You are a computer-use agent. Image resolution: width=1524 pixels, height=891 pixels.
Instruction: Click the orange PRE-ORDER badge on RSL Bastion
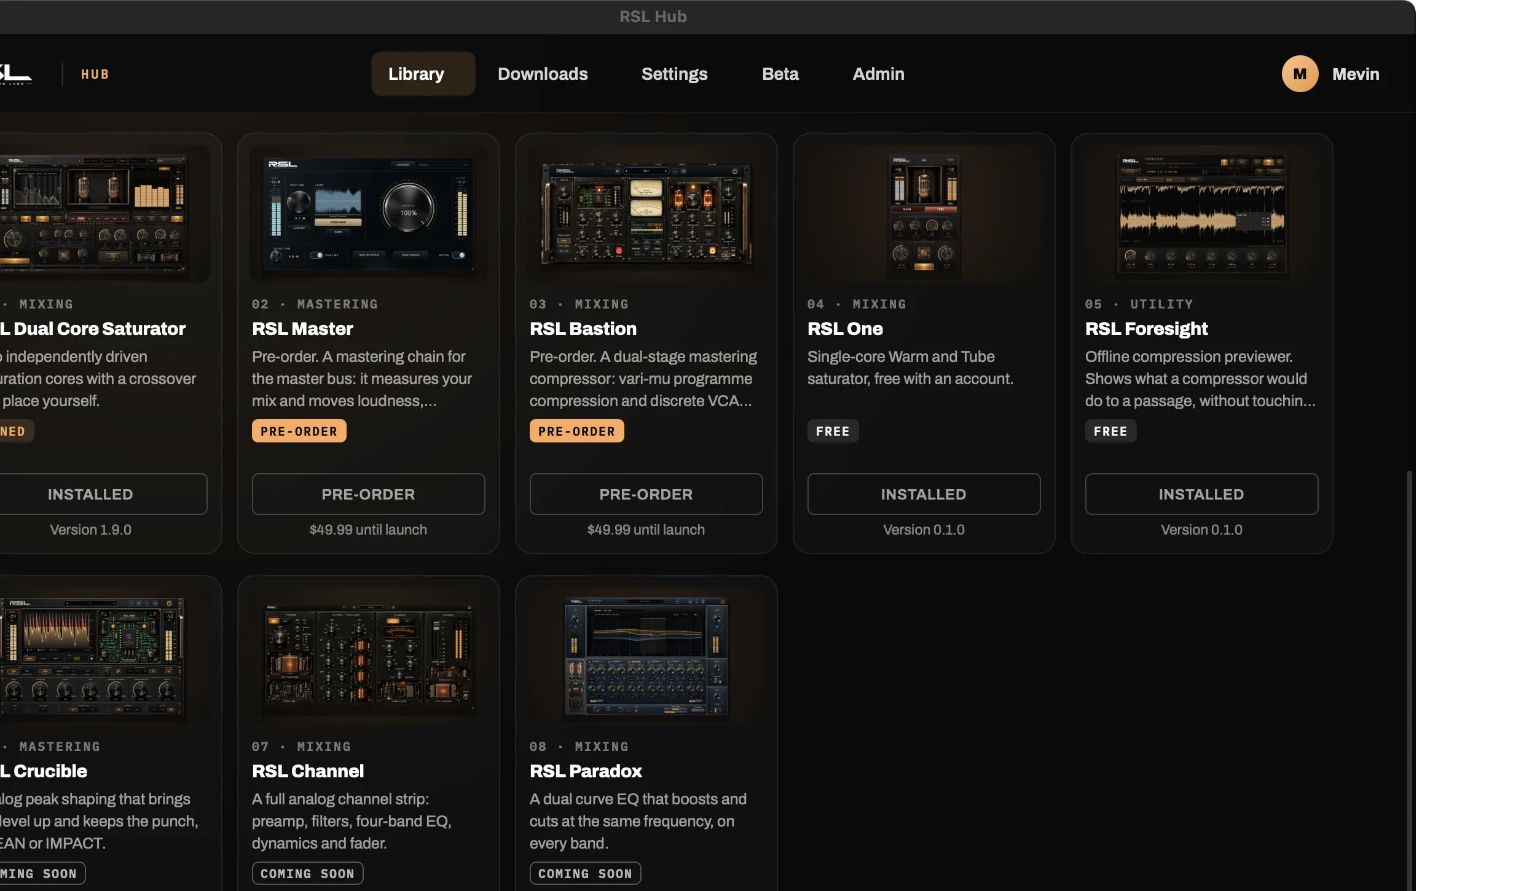click(576, 431)
